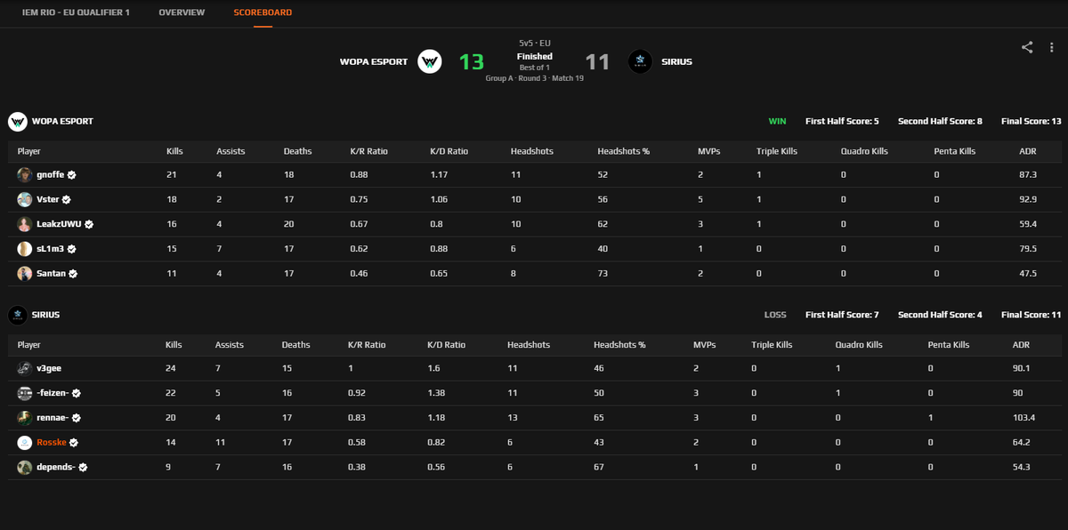Open gnoffe's avatar
The height and width of the screenshot is (530, 1068).
(x=25, y=175)
